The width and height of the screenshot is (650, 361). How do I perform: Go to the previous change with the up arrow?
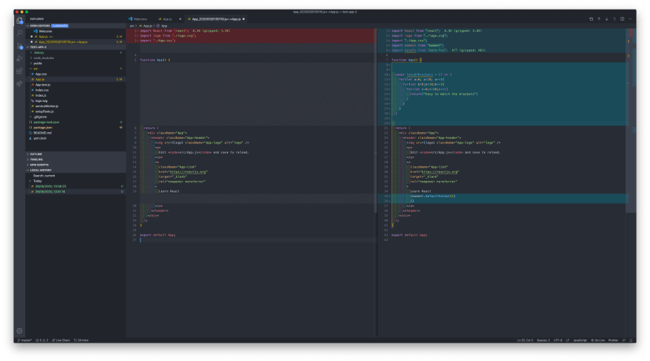coord(599,19)
